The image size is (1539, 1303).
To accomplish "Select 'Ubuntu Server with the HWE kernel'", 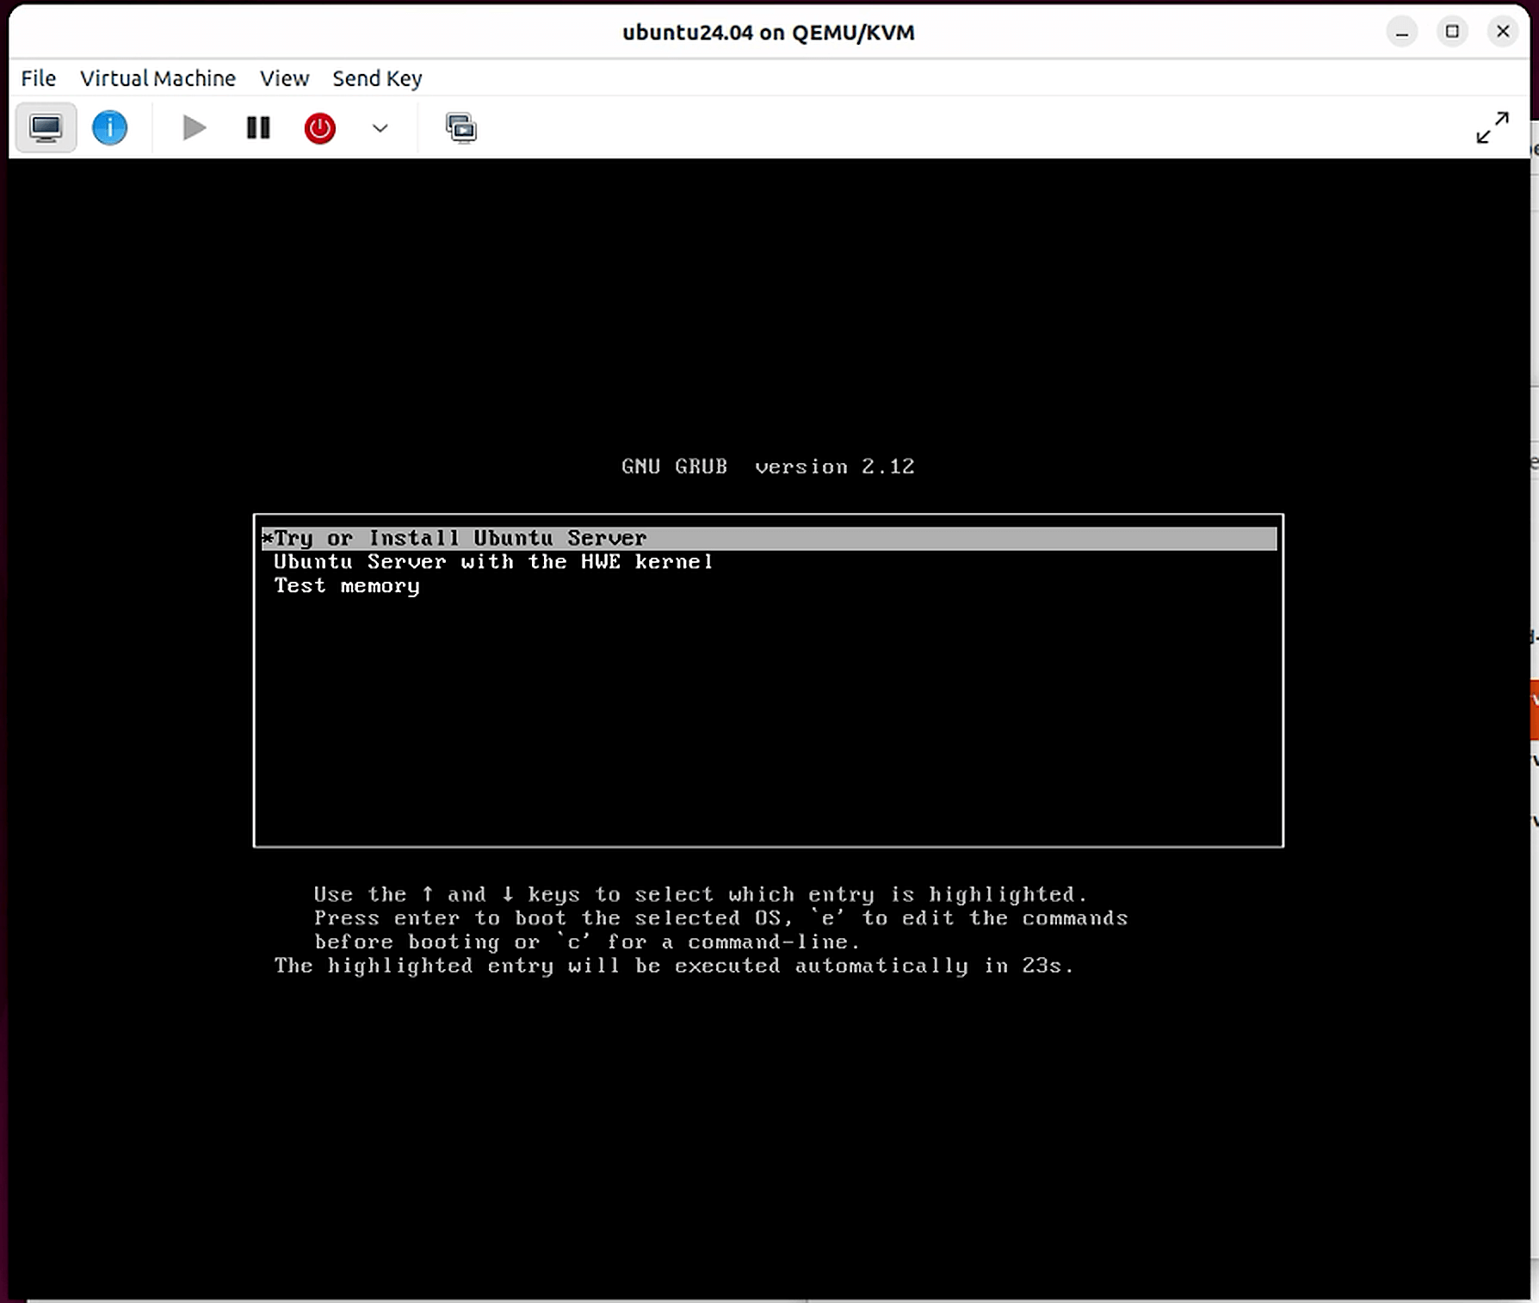I will coord(492,562).
